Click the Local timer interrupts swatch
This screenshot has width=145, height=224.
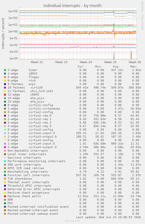[x=5, y=154]
